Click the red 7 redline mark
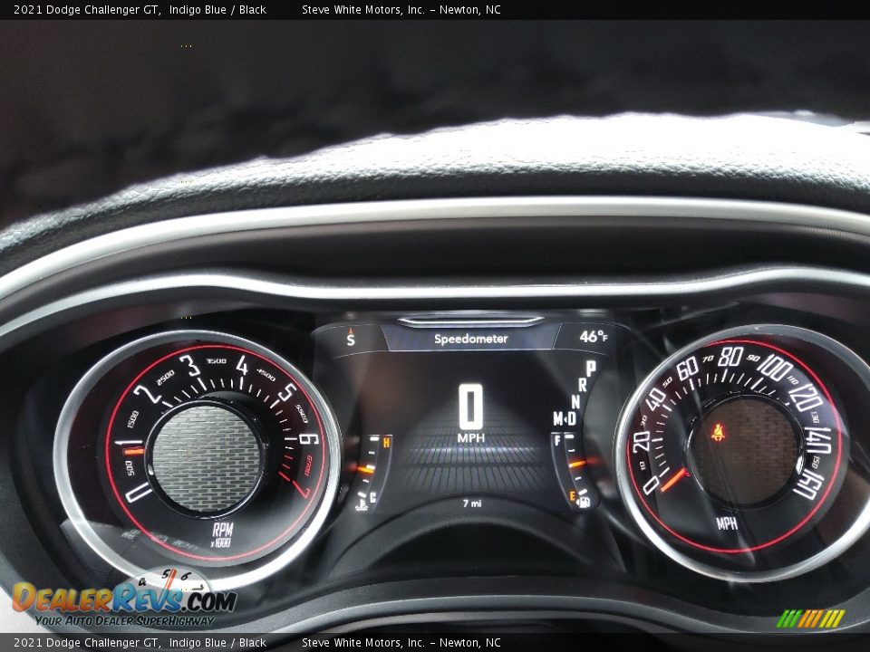The image size is (870, 652). click(x=301, y=489)
